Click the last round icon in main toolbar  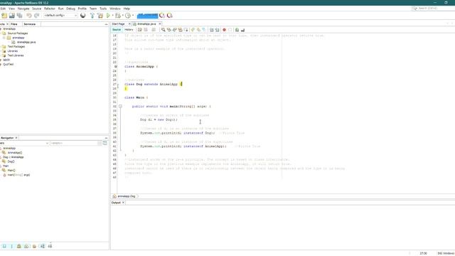169,16
